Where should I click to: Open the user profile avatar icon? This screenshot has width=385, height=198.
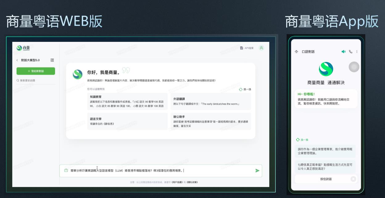(x=261, y=48)
